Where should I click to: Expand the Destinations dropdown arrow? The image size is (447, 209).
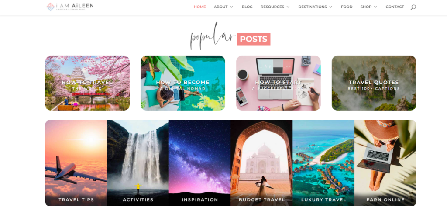coord(331,7)
